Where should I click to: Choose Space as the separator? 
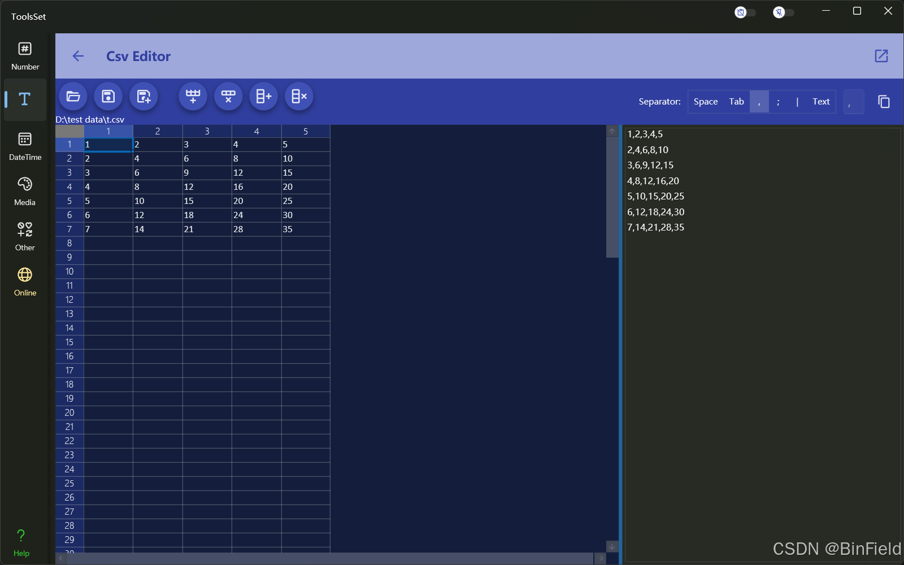pos(706,102)
